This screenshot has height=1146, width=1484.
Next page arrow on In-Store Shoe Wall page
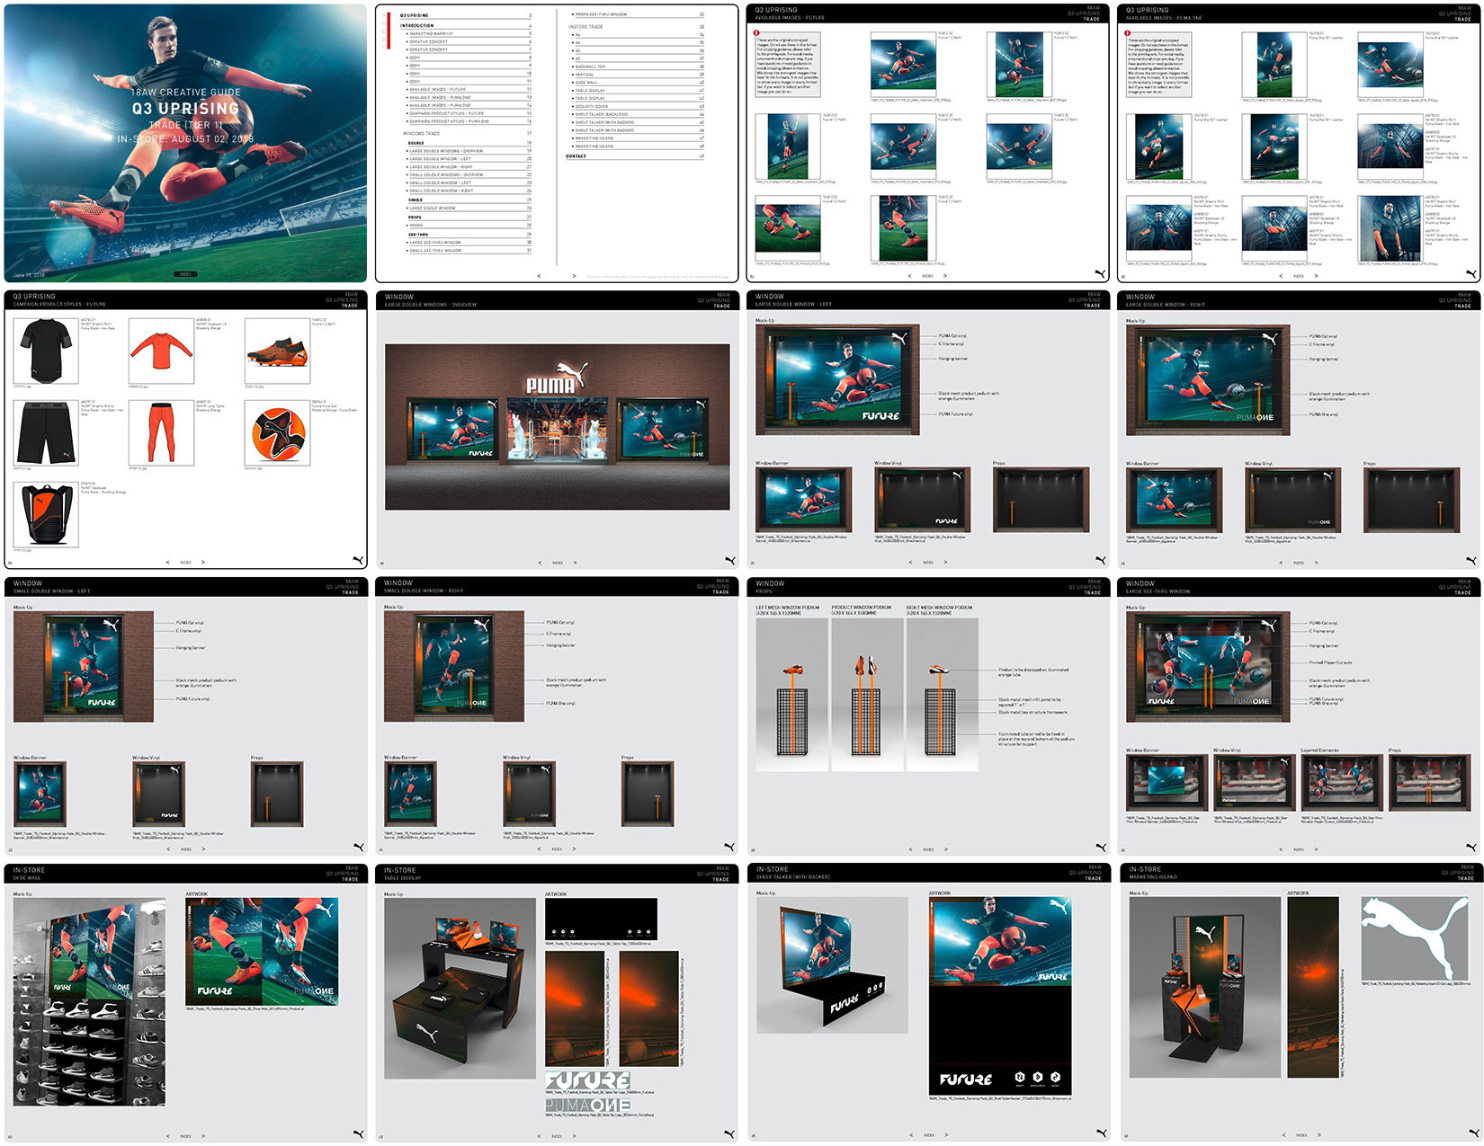coord(203,1136)
